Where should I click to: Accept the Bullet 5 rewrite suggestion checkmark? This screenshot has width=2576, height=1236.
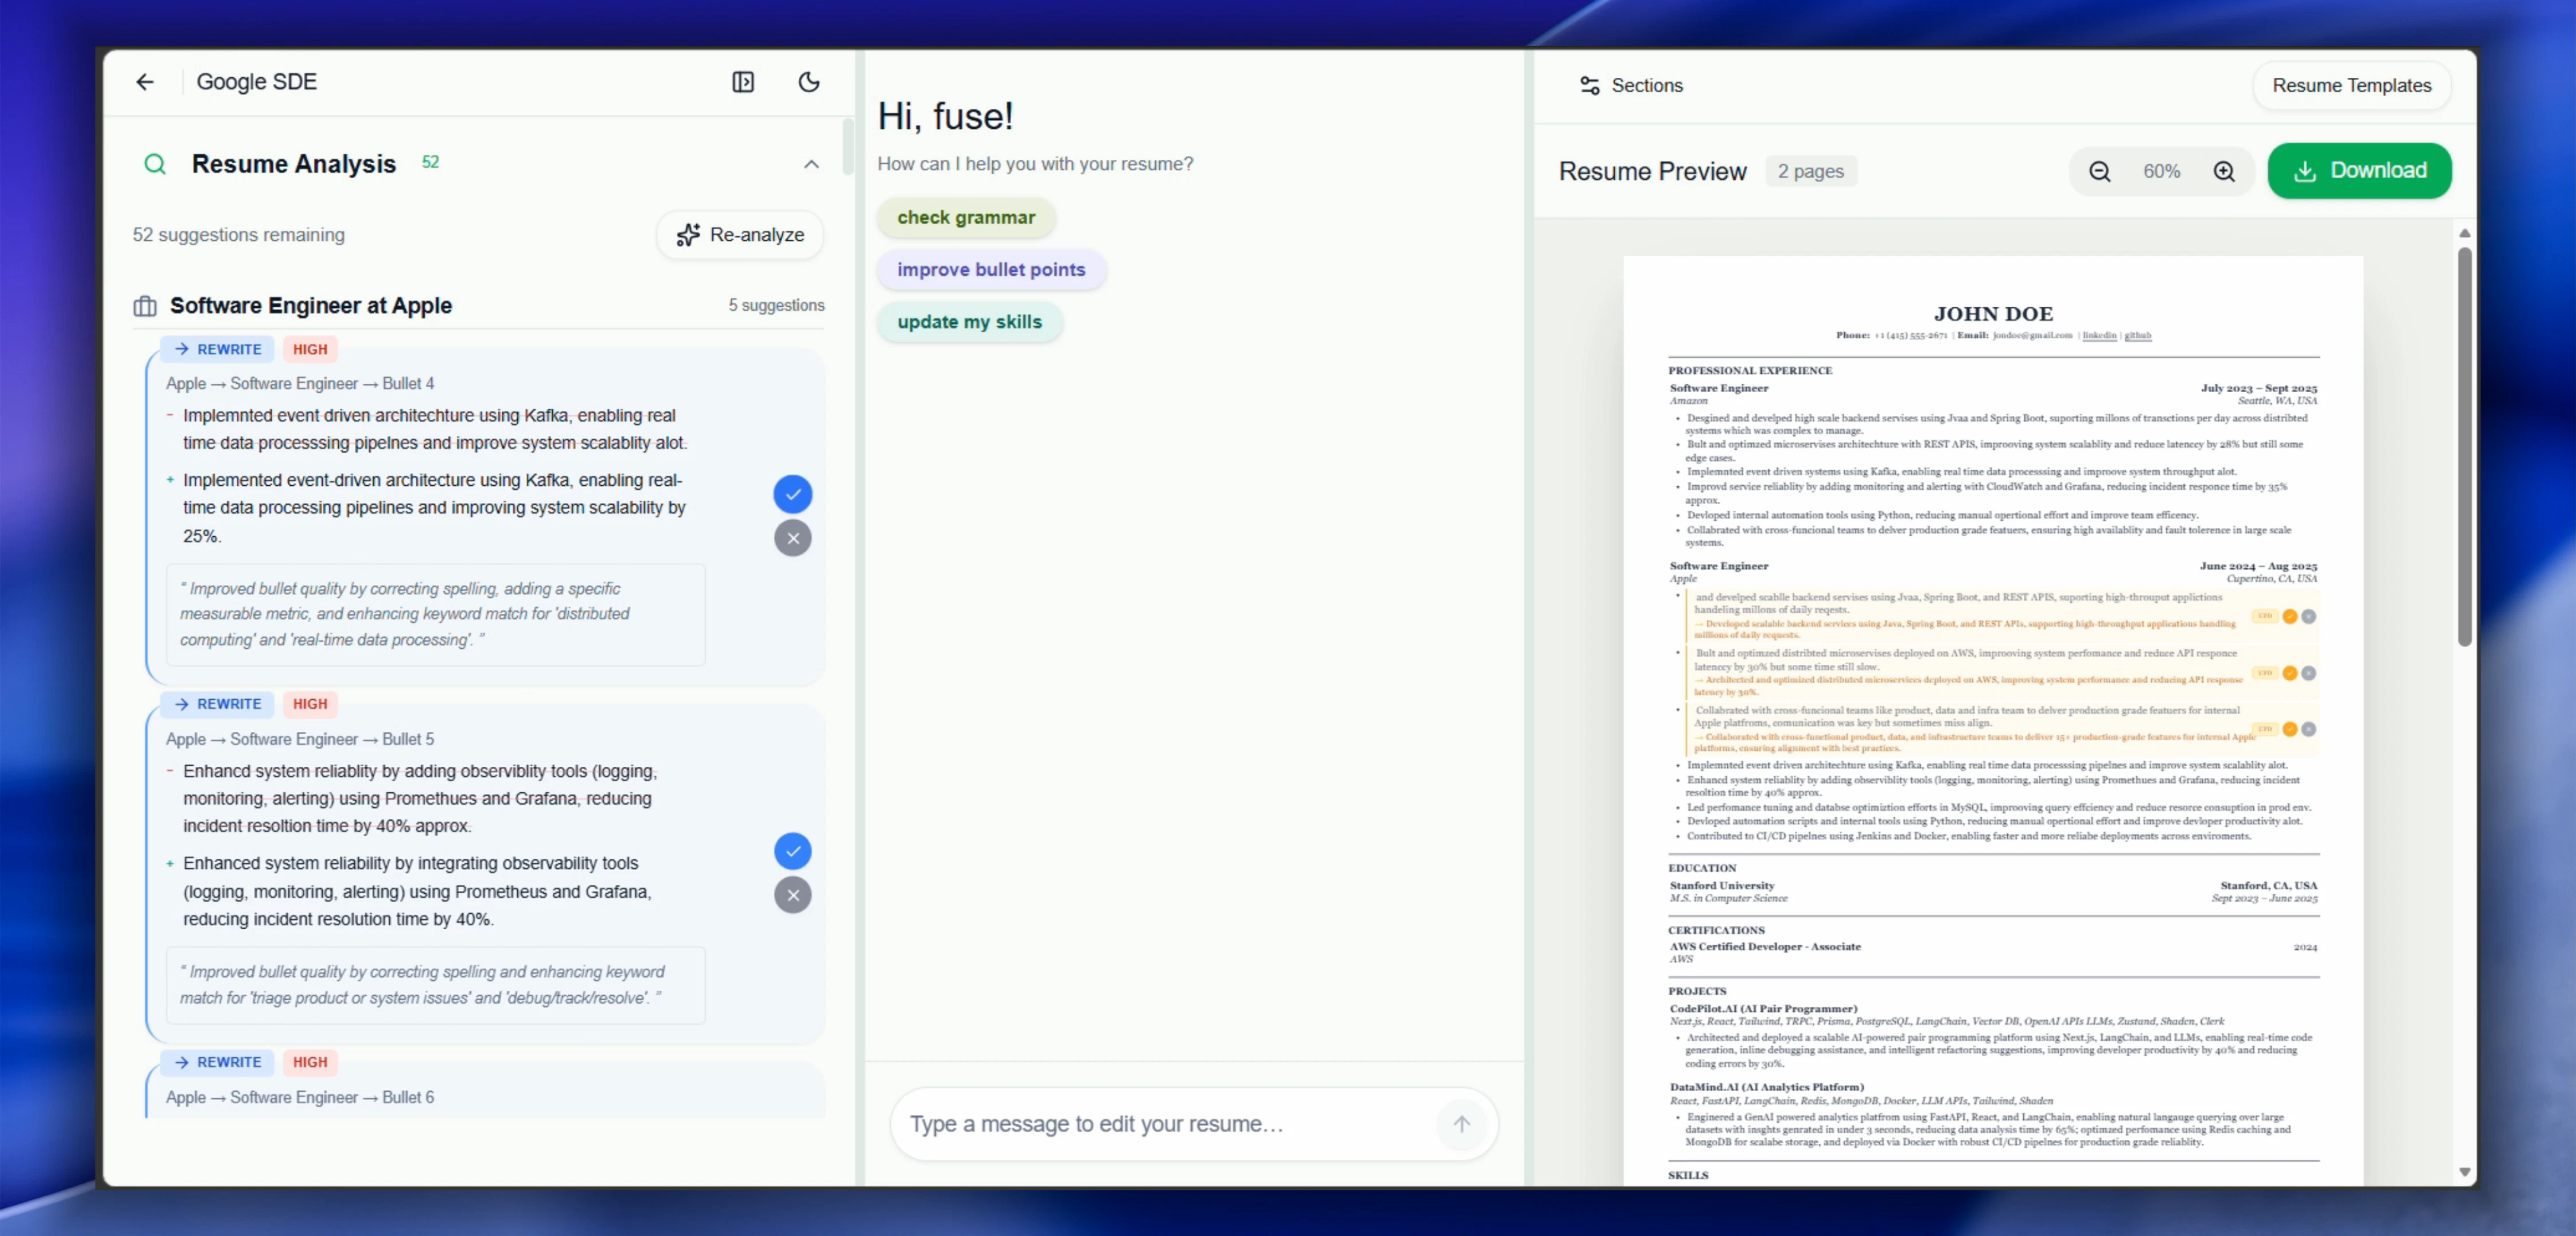[792, 851]
